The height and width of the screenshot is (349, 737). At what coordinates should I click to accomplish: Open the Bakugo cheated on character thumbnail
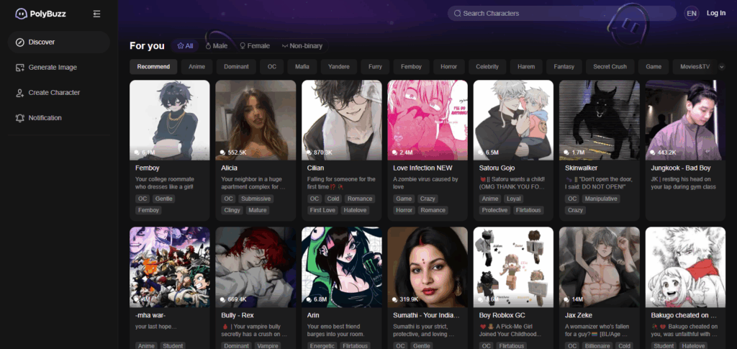coord(685,267)
